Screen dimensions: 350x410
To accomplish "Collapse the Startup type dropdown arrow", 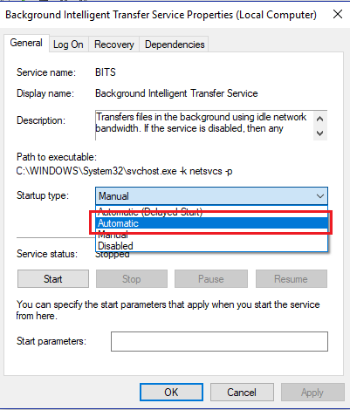I will tap(320, 196).
